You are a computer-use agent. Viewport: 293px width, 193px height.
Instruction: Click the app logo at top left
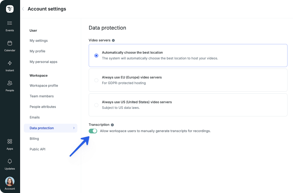pyautogui.click(x=10, y=9)
